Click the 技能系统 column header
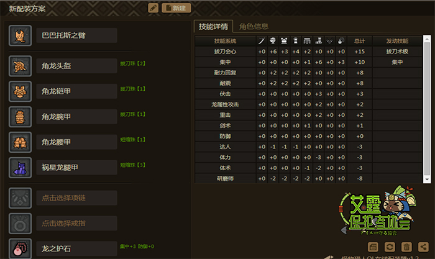The height and width of the screenshot is (259, 435). click(225, 41)
